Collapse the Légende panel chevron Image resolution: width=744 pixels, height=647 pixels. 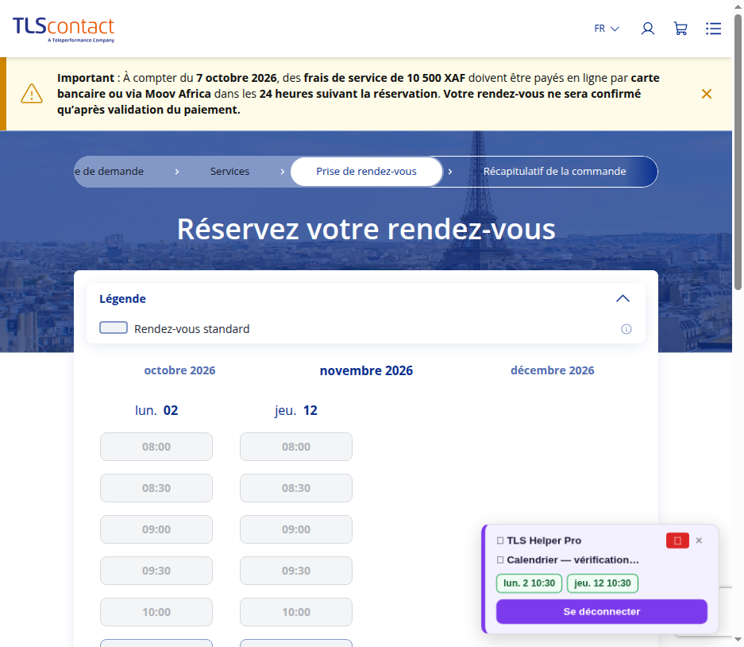[623, 299]
